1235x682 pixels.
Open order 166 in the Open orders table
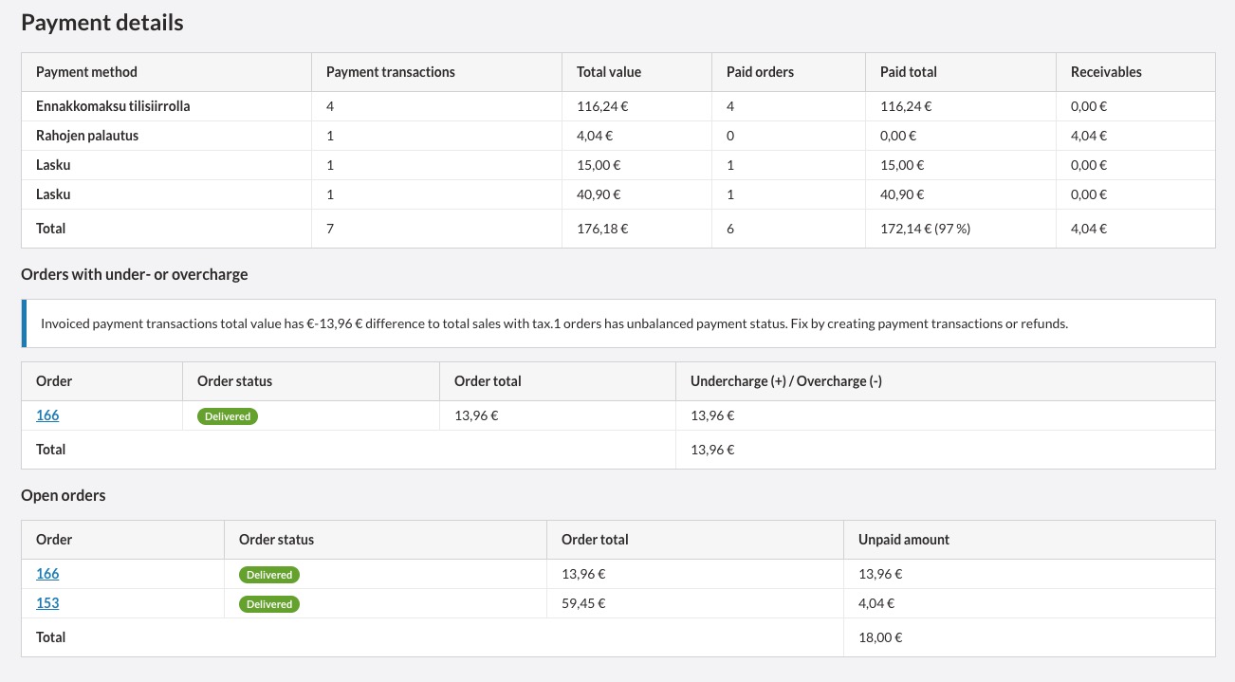(x=47, y=574)
